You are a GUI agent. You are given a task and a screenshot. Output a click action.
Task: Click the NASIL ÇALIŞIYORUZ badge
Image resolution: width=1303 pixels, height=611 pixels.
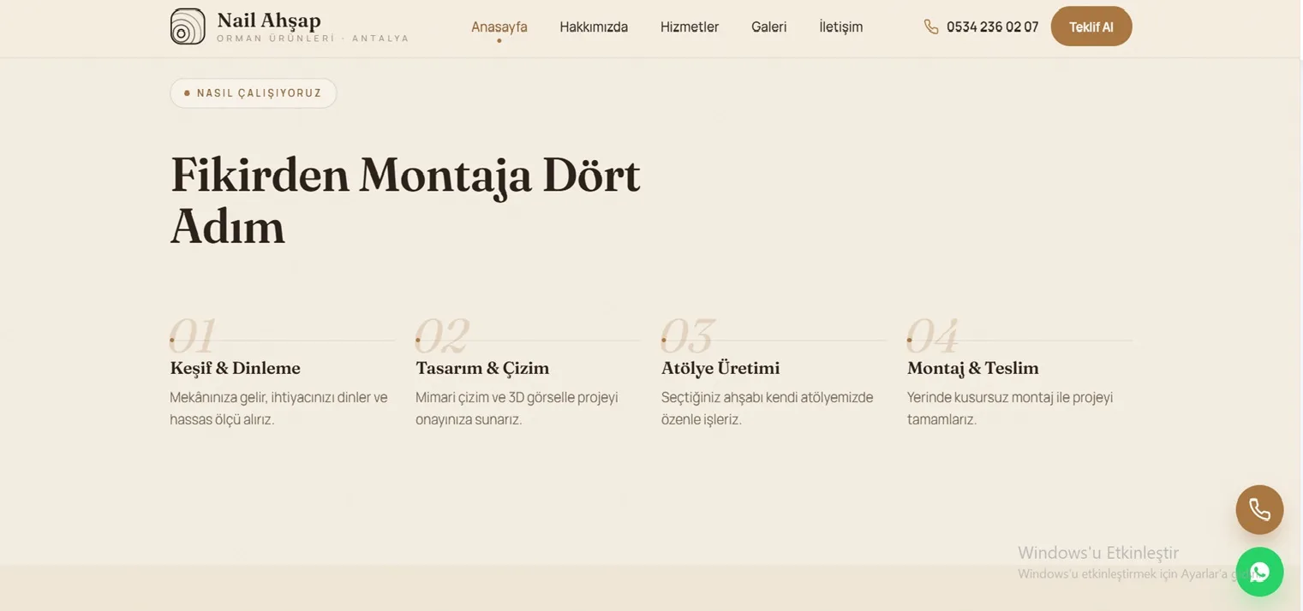tap(254, 93)
